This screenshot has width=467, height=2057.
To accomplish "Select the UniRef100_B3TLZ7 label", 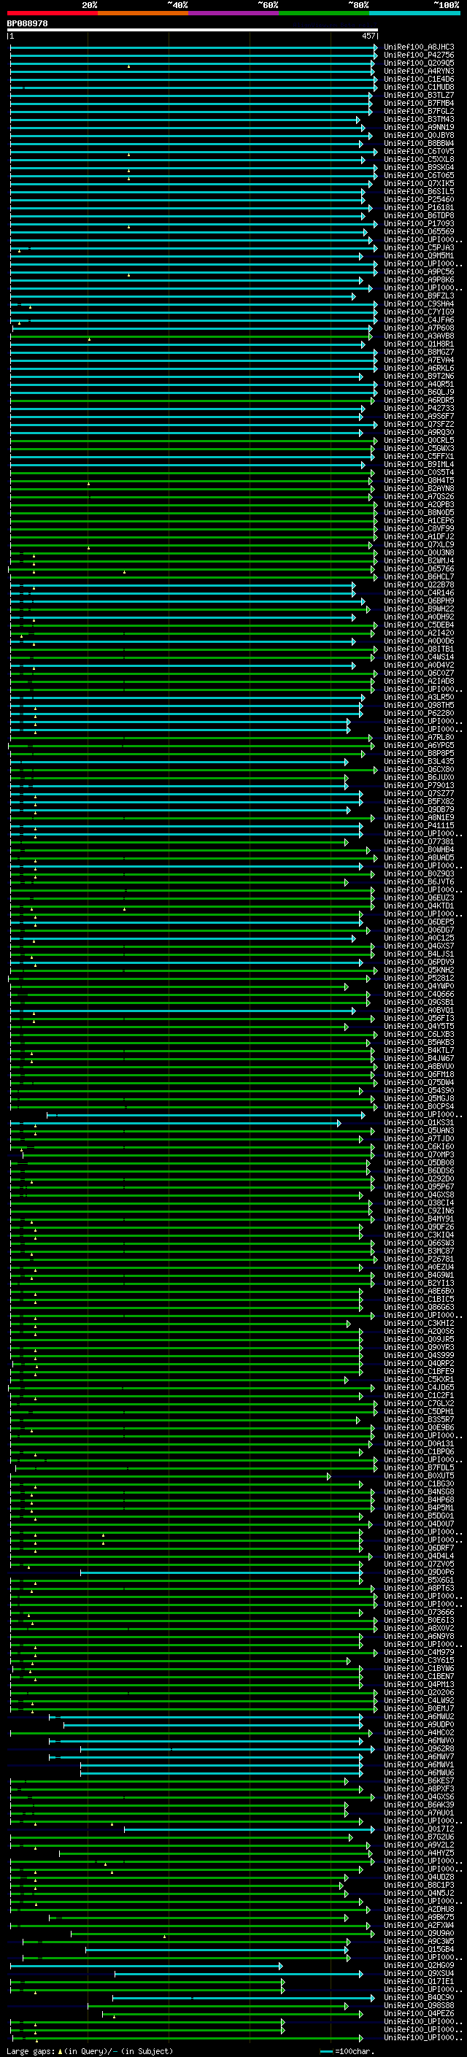I will [x=419, y=95].
